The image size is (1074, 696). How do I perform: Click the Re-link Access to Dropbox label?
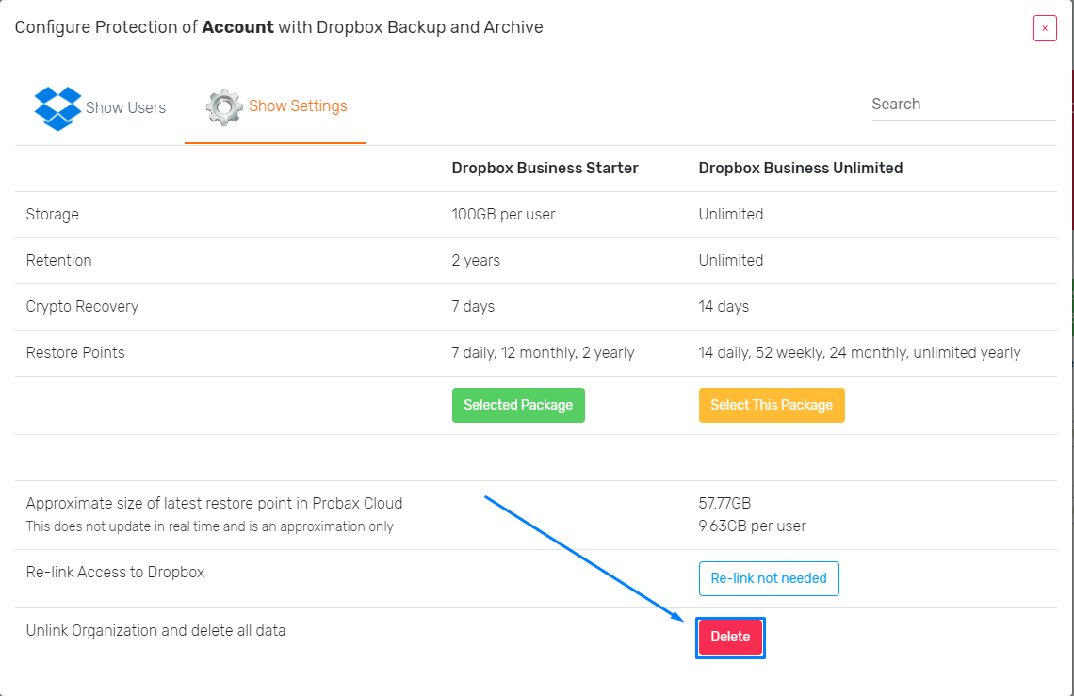115,572
